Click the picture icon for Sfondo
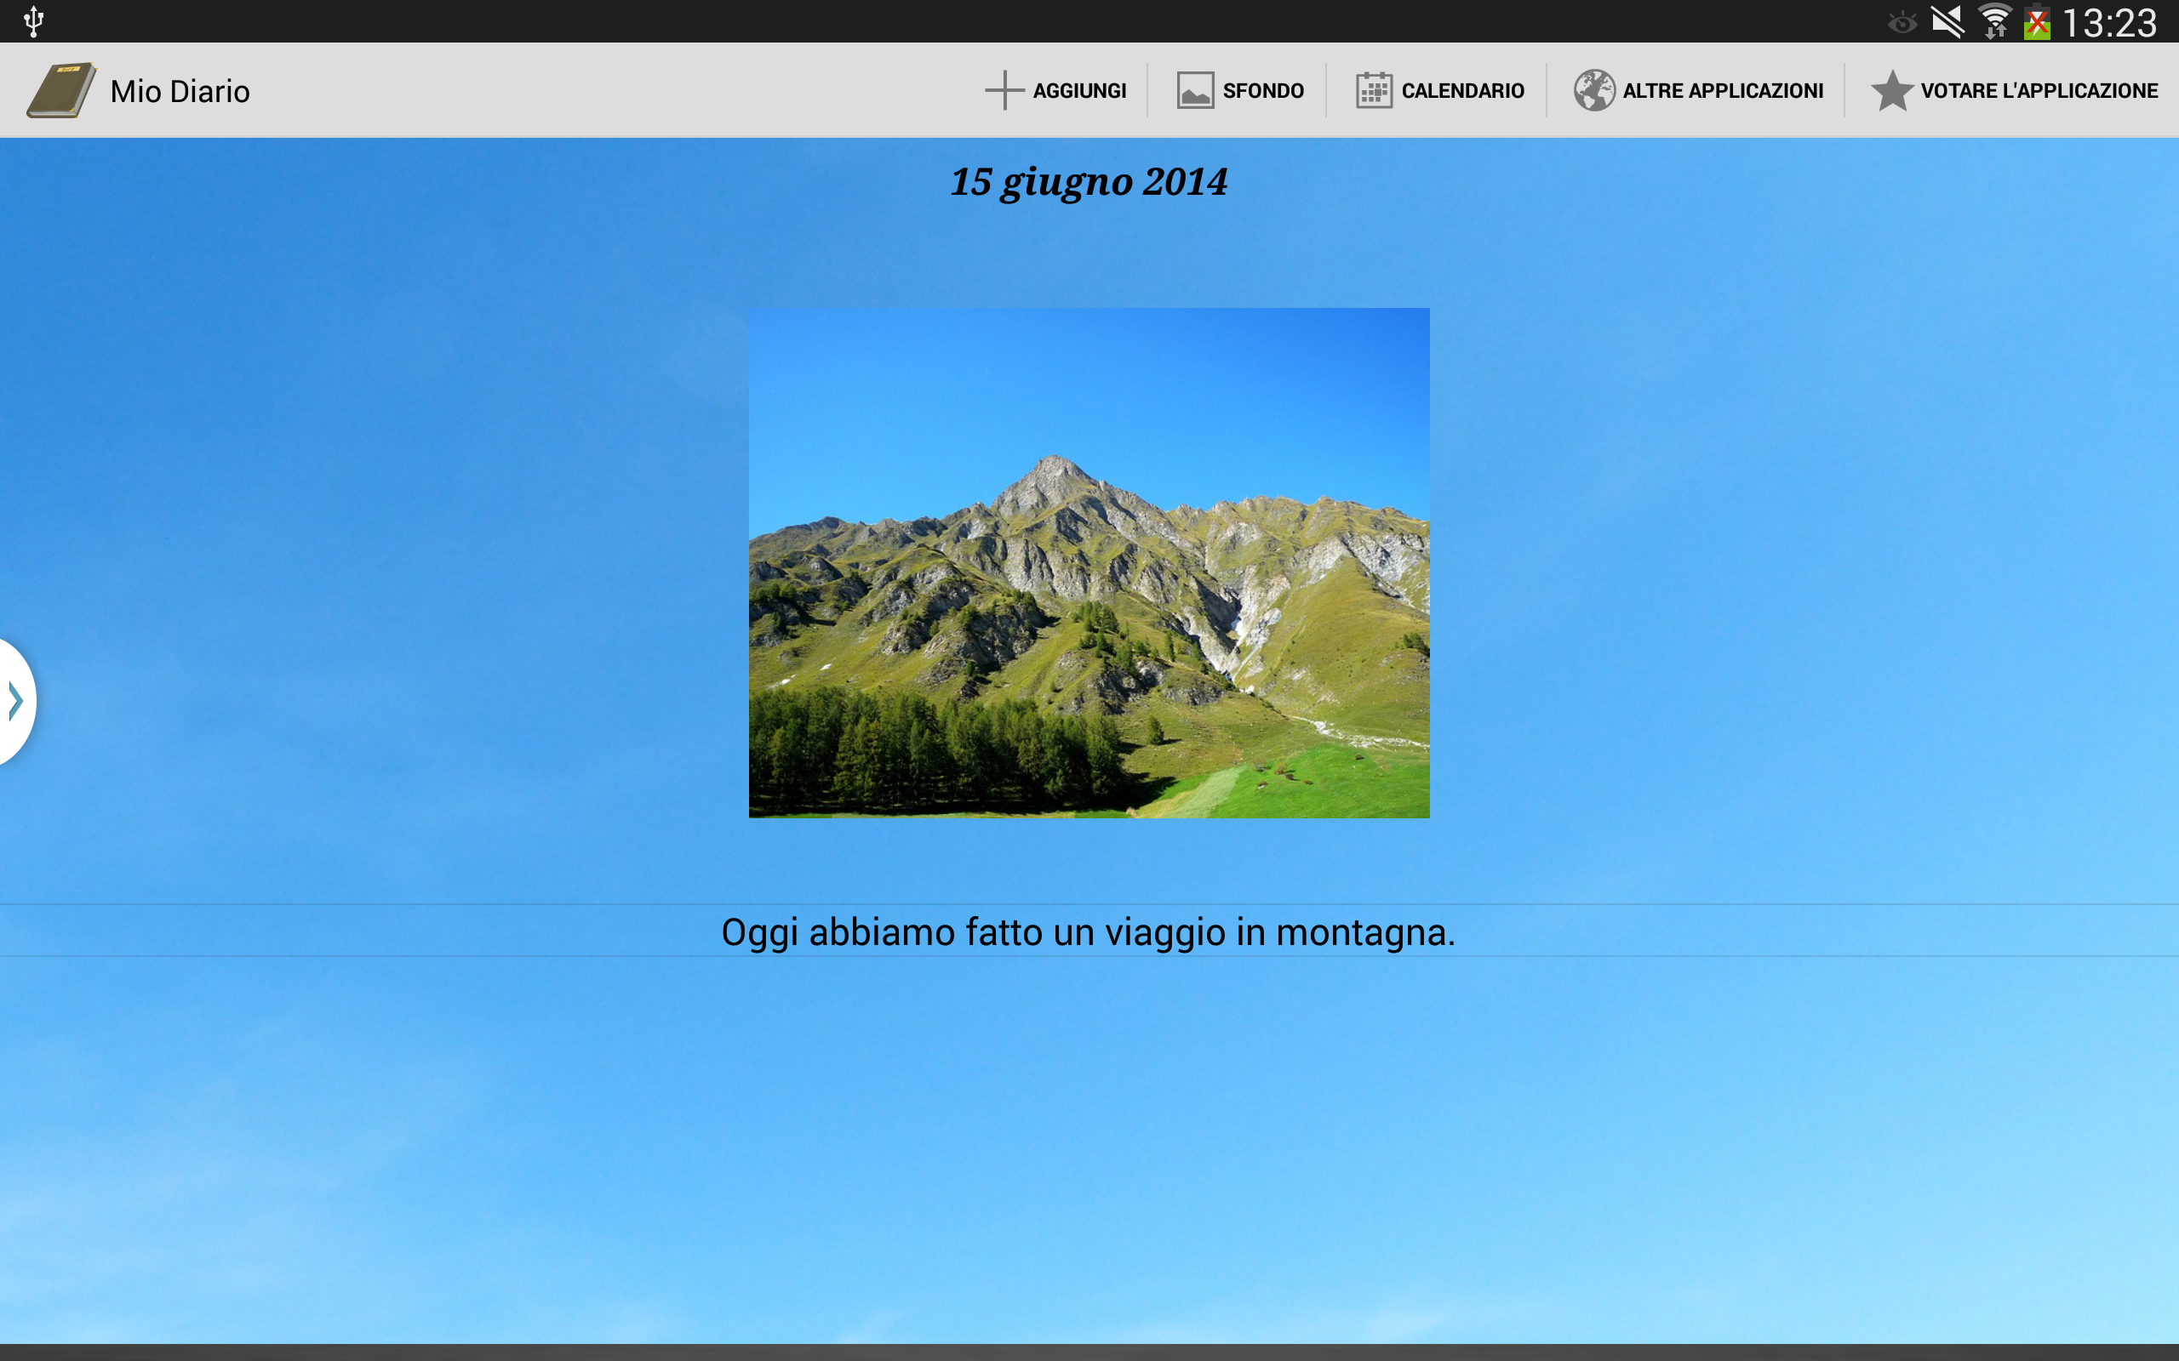2179x1361 pixels. 1195,91
